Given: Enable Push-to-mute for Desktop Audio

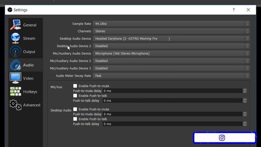Looking at the screenshot, I should coord(75,109).
